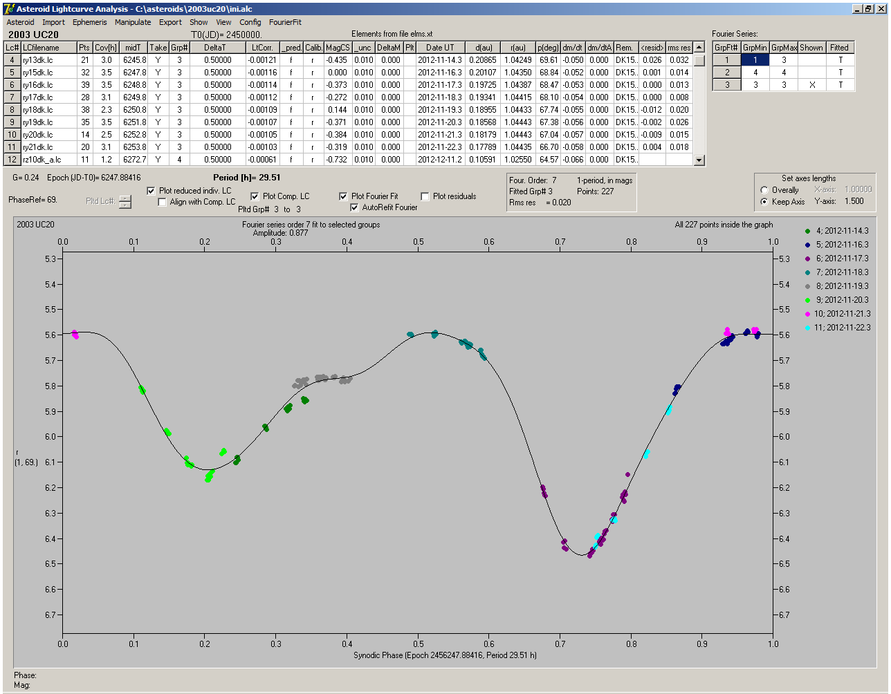Toggle Plot Comp. LC checkbox
Image resolution: width=891 pixels, height=694 pixels.
255,196
